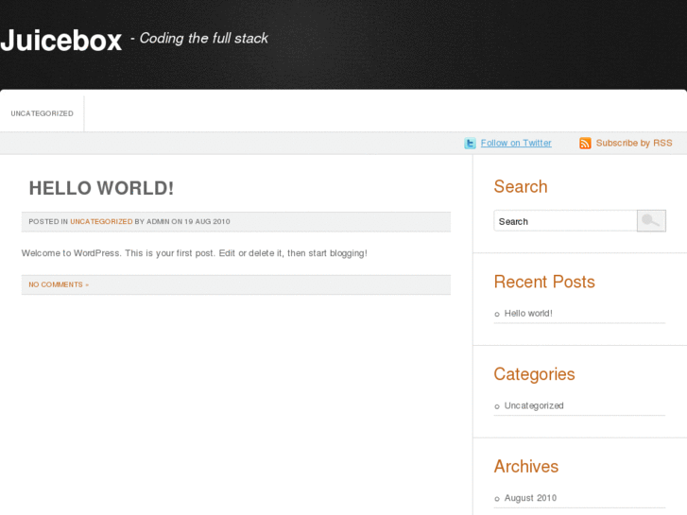Click the Subscribe by RSS link
Viewport: 687px width, 515px height.
click(x=633, y=143)
